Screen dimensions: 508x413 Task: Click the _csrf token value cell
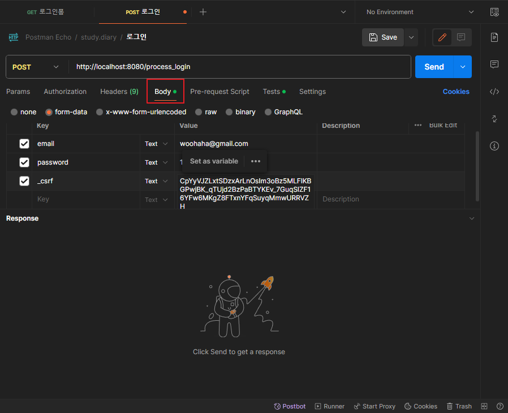246,193
